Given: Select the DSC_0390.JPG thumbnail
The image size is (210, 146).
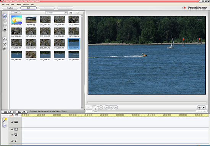Looking at the screenshot, I should (x=16, y=31).
